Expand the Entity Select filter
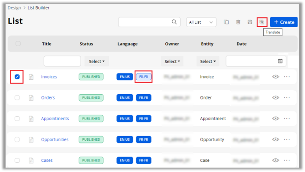The height and width of the screenshot is (172, 305). tap(208, 61)
